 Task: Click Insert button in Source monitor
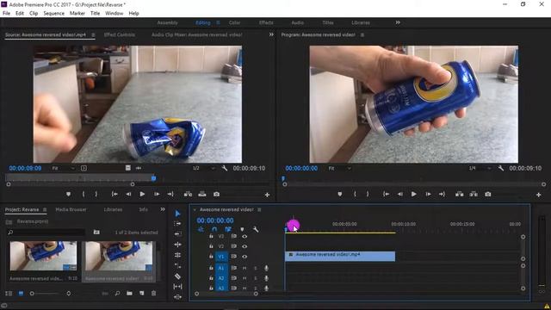pyautogui.click(x=189, y=194)
